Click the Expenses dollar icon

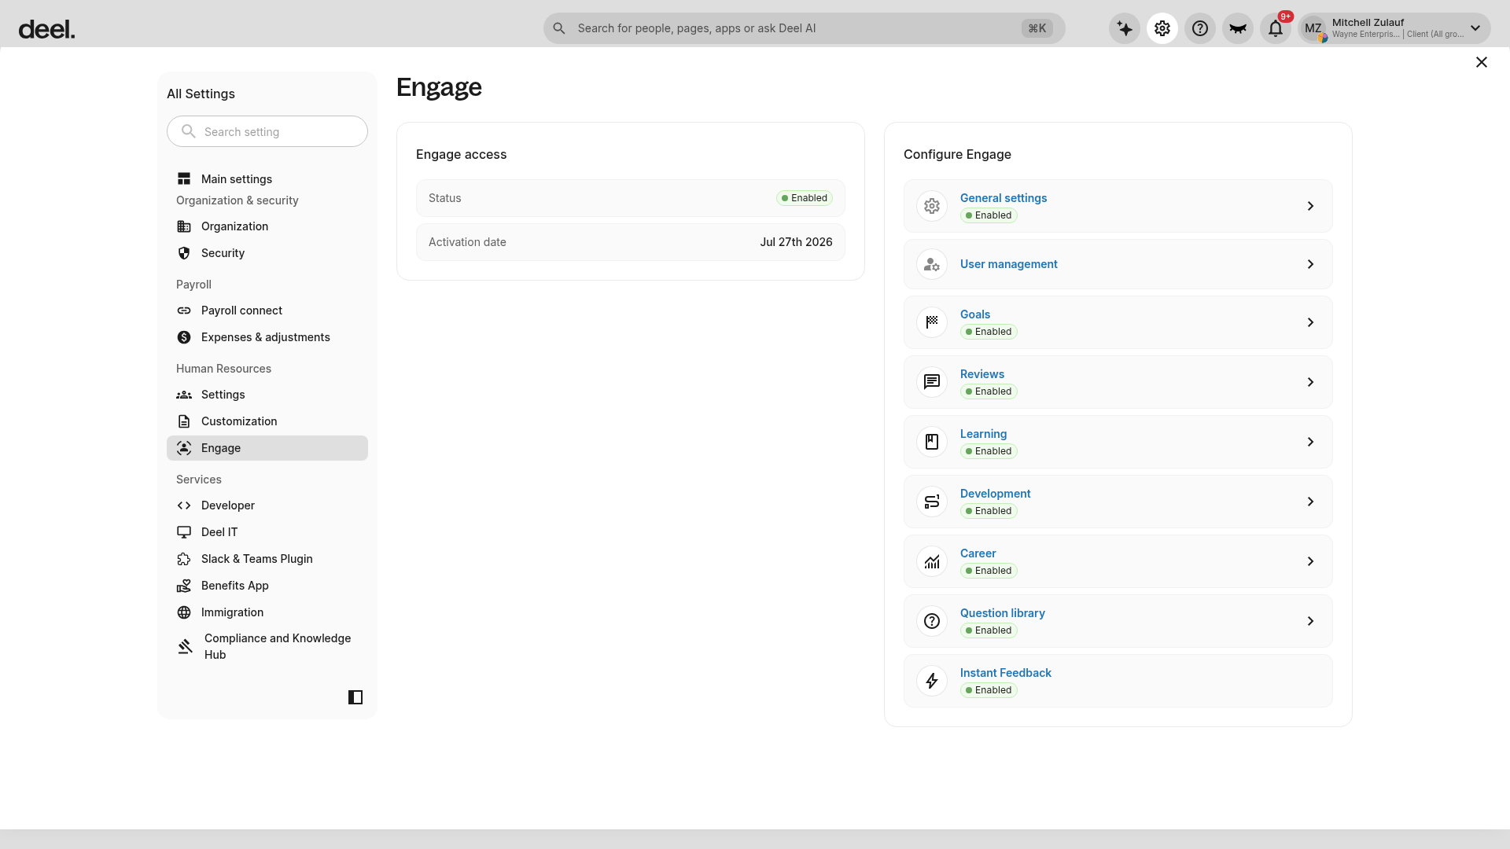coord(184,337)
